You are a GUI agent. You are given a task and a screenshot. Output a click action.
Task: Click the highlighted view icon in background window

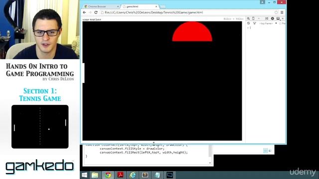(265, 151)
